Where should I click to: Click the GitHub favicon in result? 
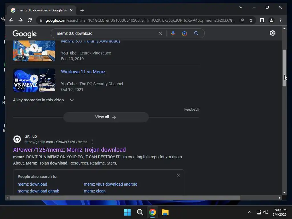coord(17,139)
